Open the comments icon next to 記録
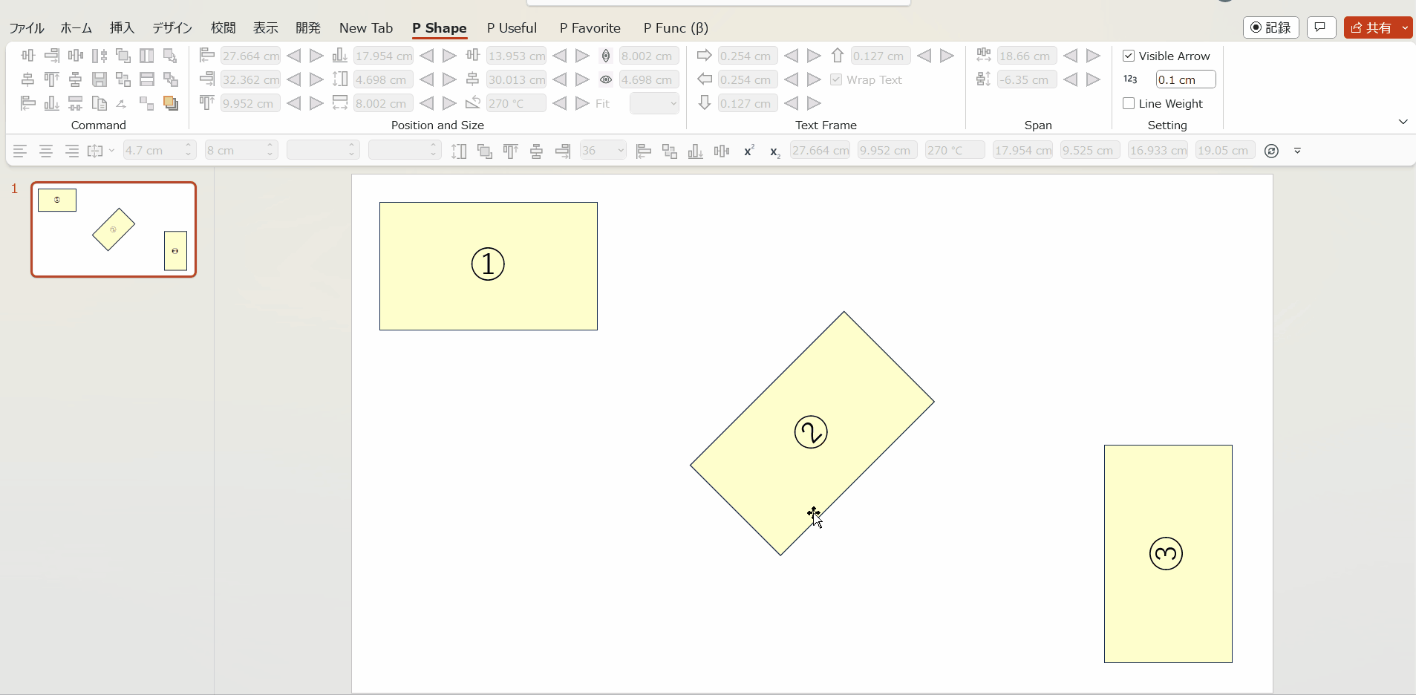This screenshot has width=1416, height=695. point(1322,27)
